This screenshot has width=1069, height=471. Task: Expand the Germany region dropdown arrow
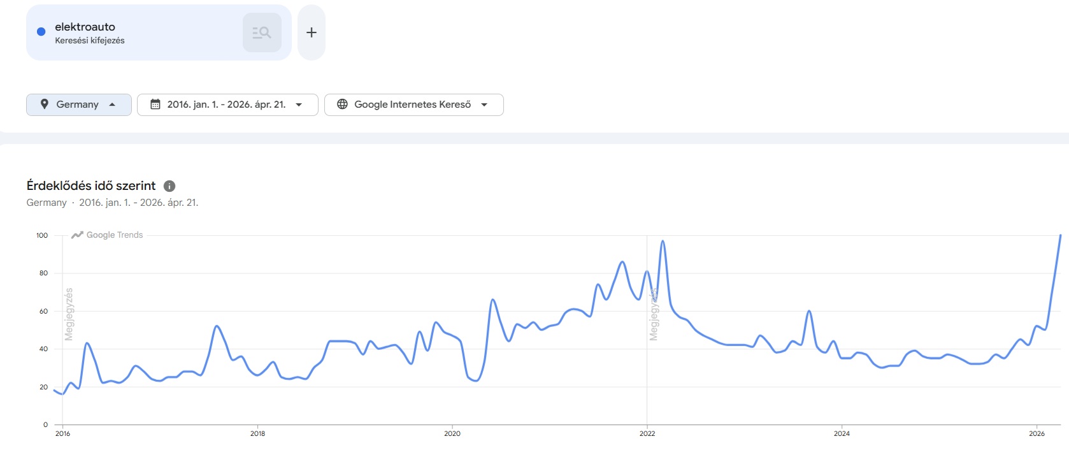[113, 105]
